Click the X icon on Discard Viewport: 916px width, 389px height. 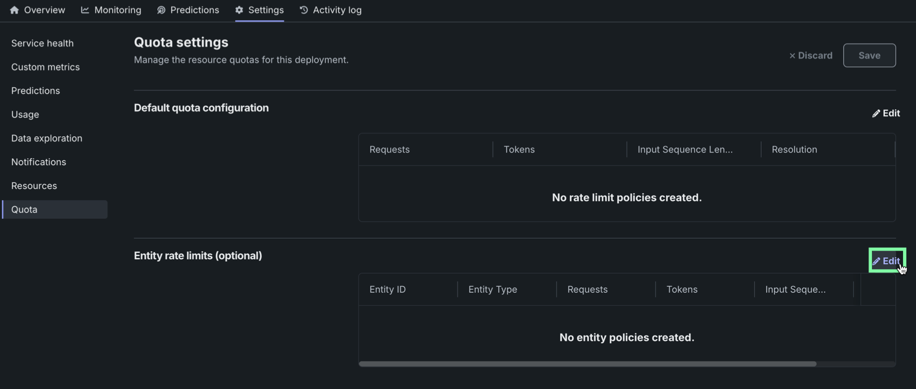(792, 55)
